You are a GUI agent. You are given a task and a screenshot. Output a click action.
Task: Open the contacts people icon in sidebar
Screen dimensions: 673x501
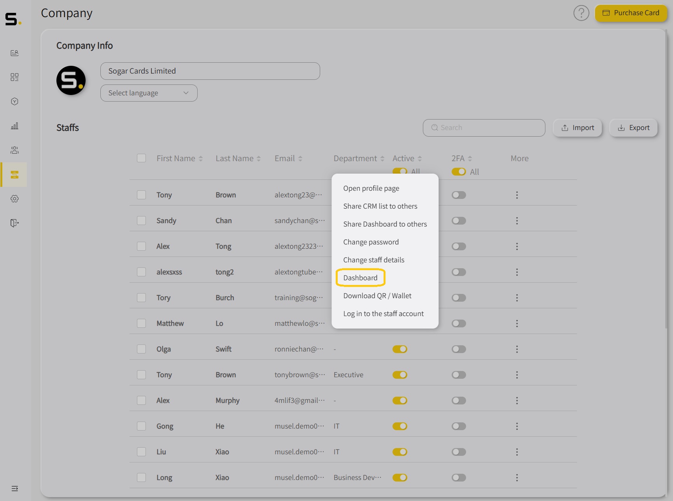point(14,150)
